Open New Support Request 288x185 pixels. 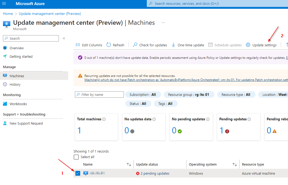point(26,123)
